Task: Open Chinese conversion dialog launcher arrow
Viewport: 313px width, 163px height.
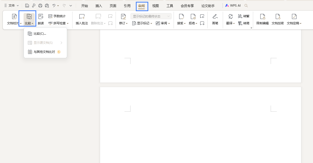Action: 251,27
